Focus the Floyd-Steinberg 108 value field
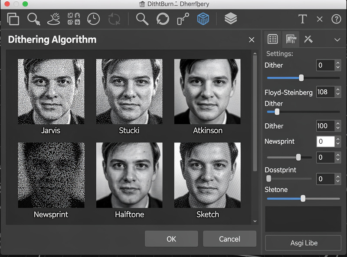The image size is (347, 257). click(x=325, y=92)
